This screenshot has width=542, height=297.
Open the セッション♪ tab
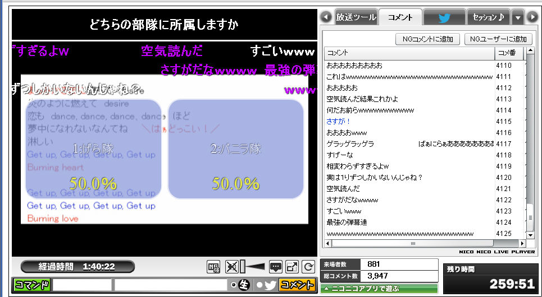(x=488, y=17)
